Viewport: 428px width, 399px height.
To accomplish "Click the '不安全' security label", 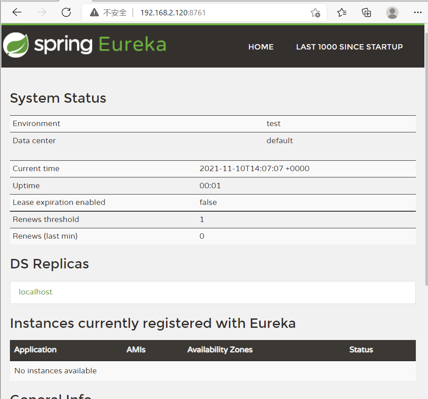I will pyautogui.click(x=115, y=13).
